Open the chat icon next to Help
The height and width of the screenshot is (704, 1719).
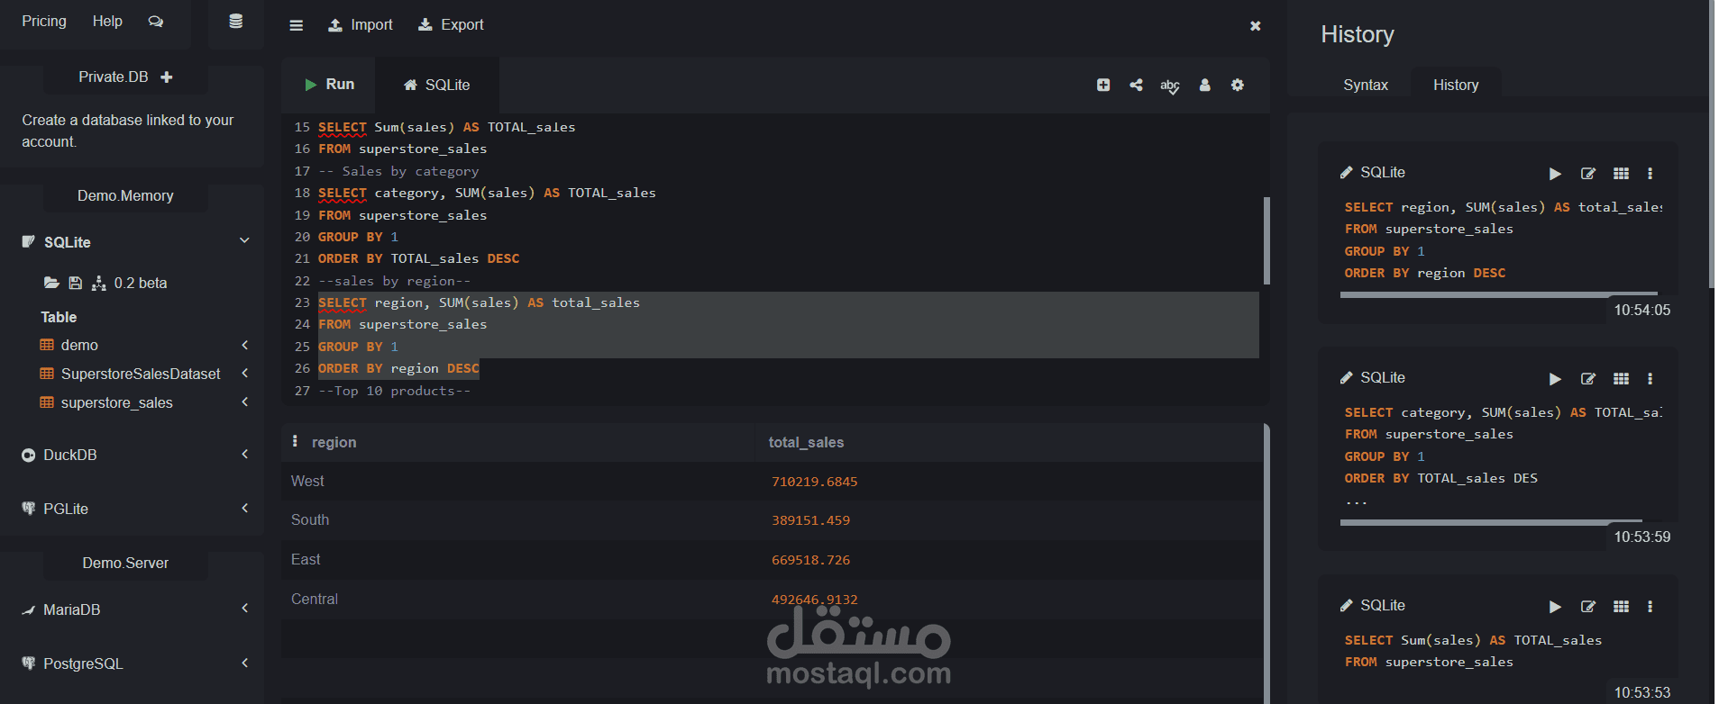click(156, 22)
